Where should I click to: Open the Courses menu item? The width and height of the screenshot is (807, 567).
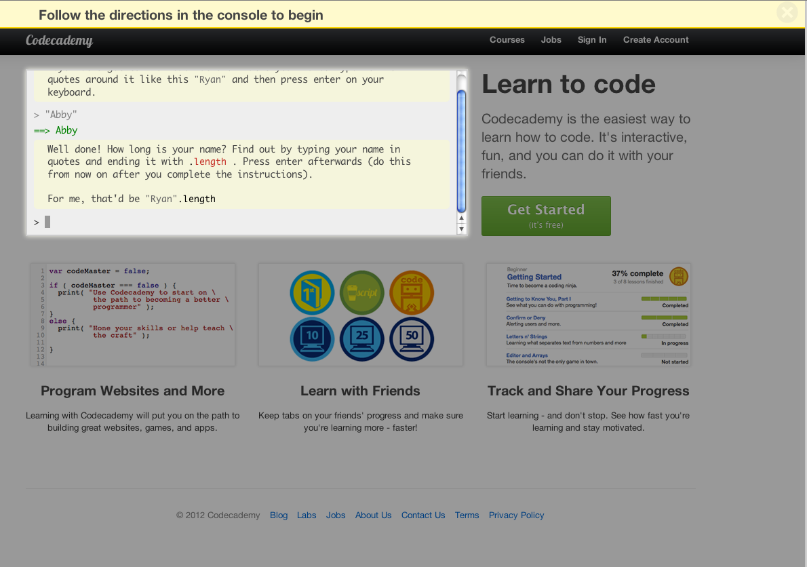tap(507, 40)
